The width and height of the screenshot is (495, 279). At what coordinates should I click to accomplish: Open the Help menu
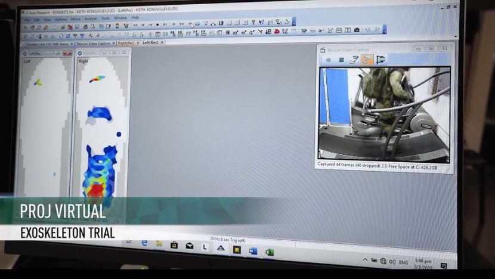click(135, 18)
